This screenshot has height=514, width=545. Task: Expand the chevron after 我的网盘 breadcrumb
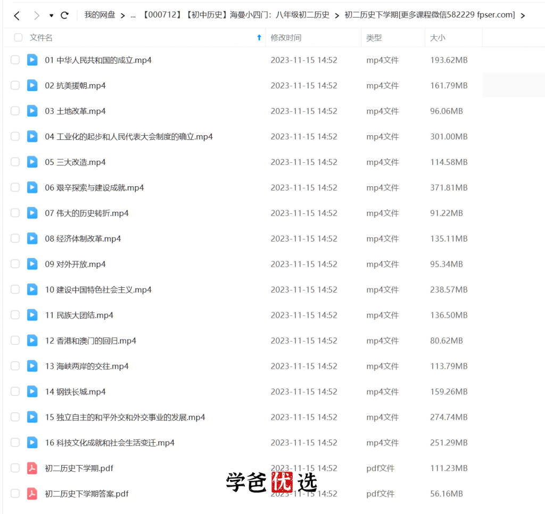tap(123, 15)
